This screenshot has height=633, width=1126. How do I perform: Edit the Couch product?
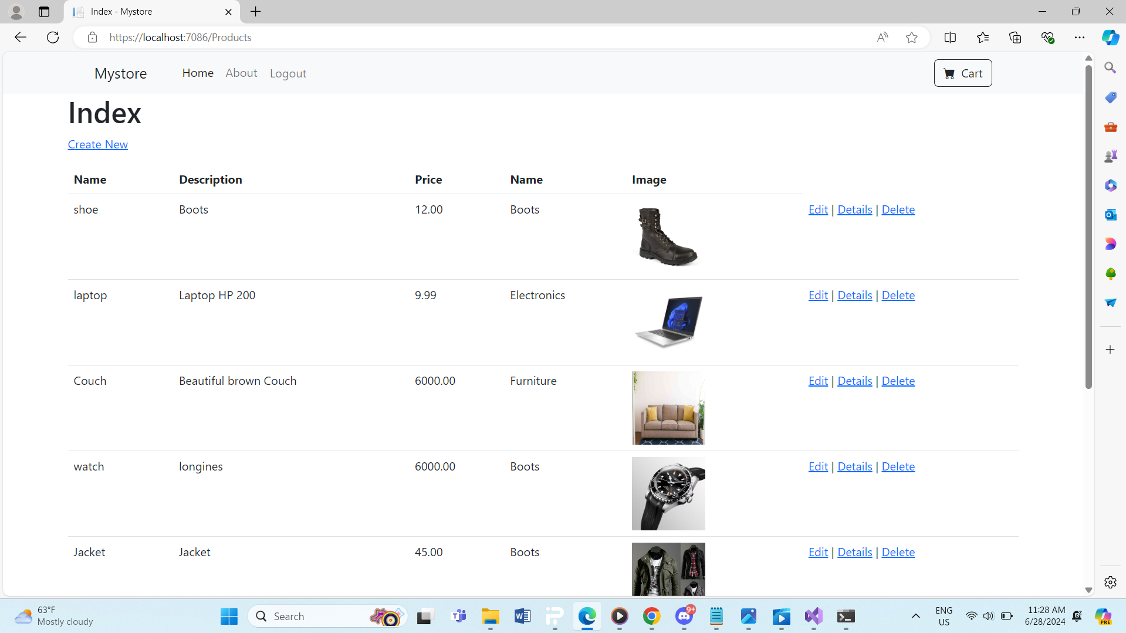coord(818,381)
